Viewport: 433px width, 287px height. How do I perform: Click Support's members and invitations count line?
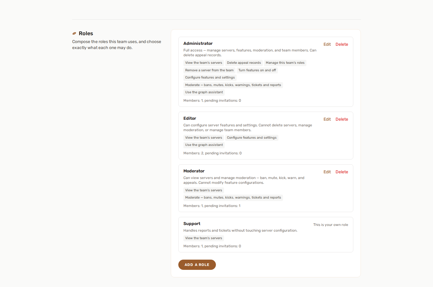(x=212, y=246)
